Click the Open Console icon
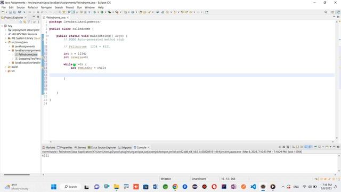This screenshot has width=341, height=192. coord(327,147)
